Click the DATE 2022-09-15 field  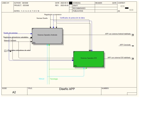click(62, 3)
